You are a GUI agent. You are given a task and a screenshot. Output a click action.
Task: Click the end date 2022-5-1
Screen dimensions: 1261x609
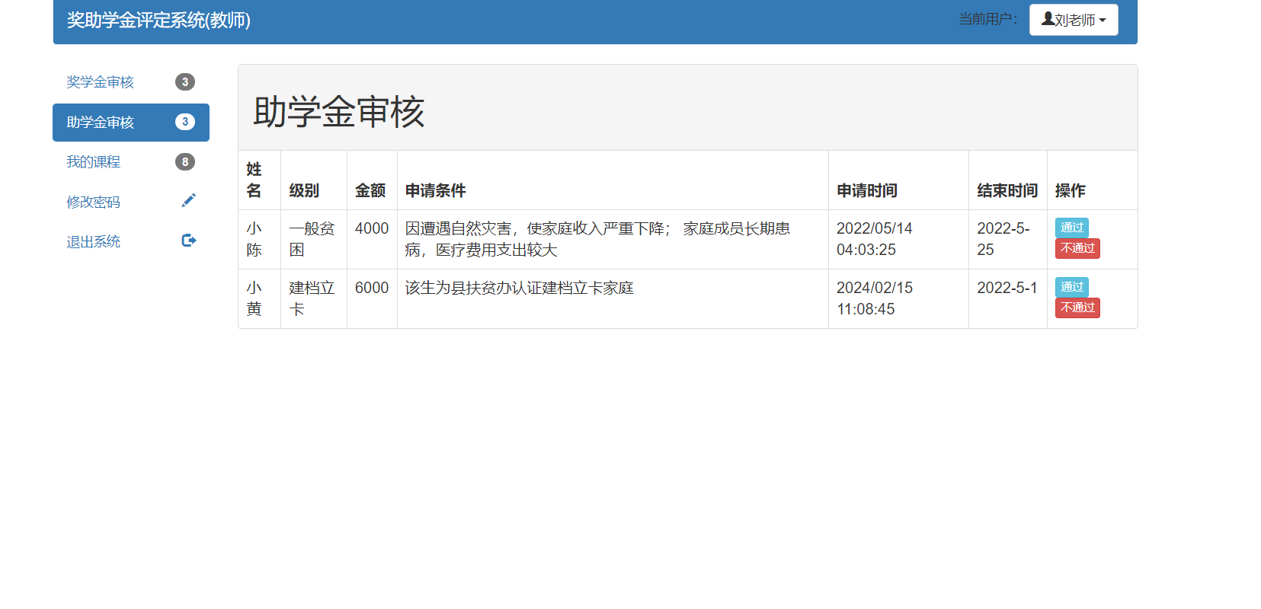coord(1007,288)
